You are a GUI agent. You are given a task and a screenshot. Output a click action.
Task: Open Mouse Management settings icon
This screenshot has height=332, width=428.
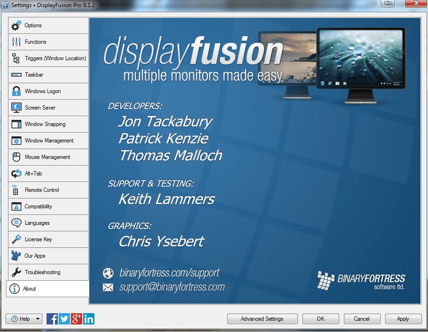(16, 157)
